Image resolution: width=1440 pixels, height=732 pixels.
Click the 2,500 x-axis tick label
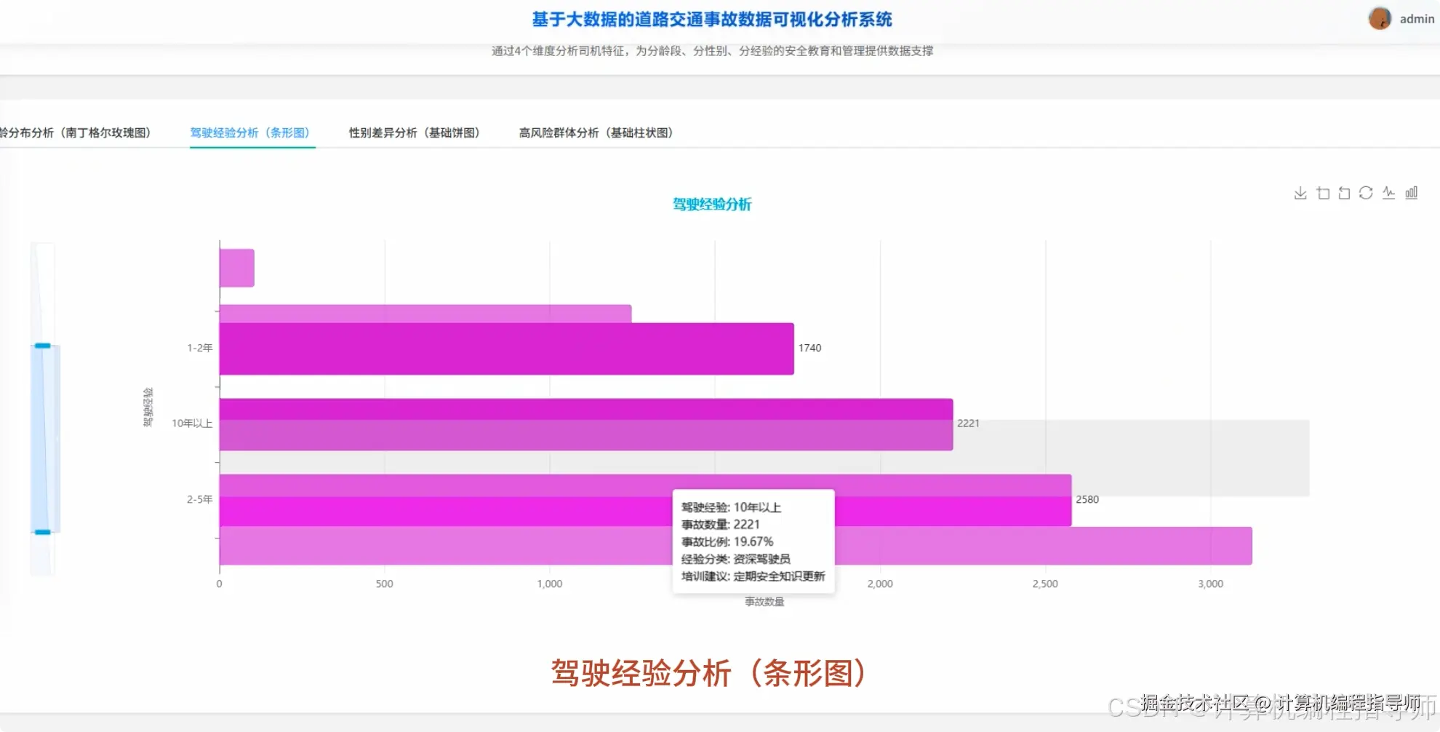1045,584
